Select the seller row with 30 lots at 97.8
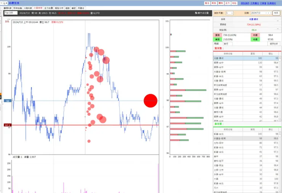This screenshot has width=282, height=193. tap(246, 183)
